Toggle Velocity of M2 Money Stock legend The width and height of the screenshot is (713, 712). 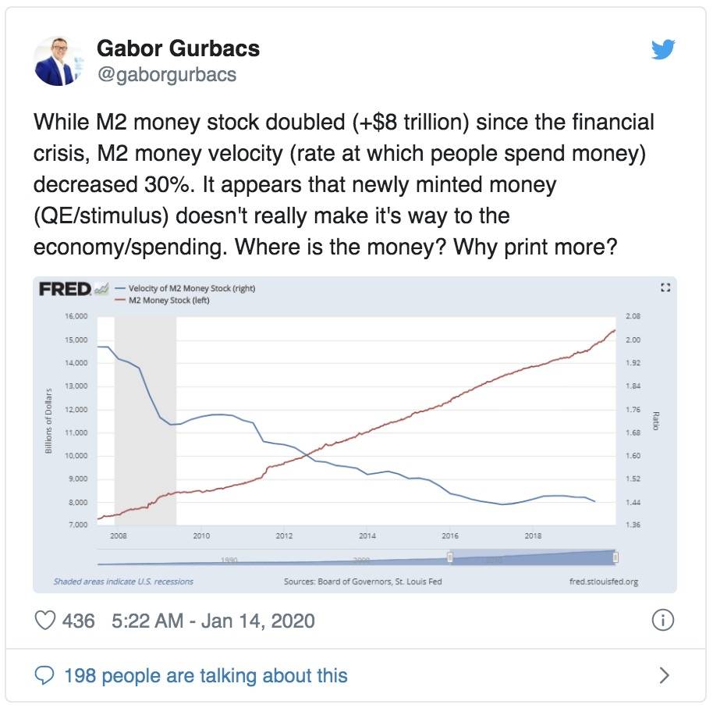[x=186, y=288]
